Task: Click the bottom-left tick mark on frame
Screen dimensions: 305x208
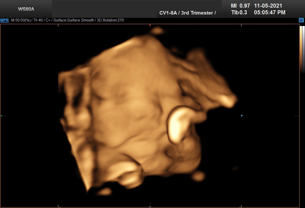Action: [58, 206]
